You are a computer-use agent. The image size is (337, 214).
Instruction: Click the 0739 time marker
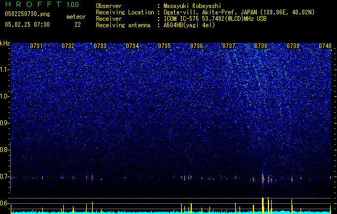pos(293,46)
